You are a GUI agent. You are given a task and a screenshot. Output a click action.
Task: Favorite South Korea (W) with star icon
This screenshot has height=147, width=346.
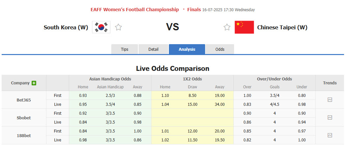119,27
